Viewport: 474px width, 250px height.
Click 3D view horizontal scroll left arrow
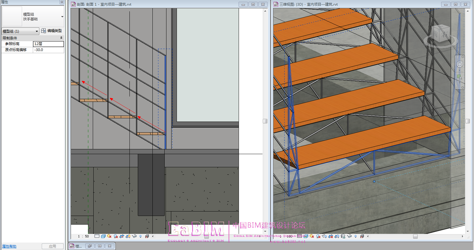pos(368,236)
